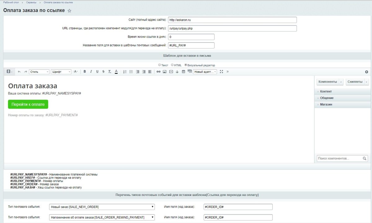Expand the Магазин components section

click(326, 105)
